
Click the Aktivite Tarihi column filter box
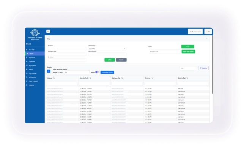(x=94, y=84)
